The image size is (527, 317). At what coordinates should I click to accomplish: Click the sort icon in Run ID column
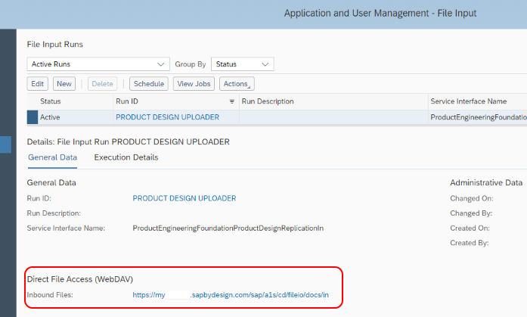(232, 101)
